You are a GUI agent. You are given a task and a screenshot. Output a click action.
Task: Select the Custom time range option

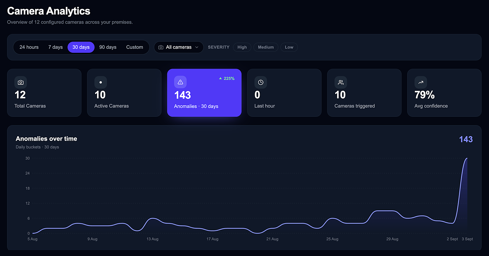(135, 47)
